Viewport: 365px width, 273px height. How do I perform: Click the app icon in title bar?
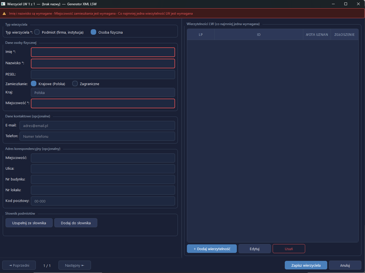click(x=3, y=4)
